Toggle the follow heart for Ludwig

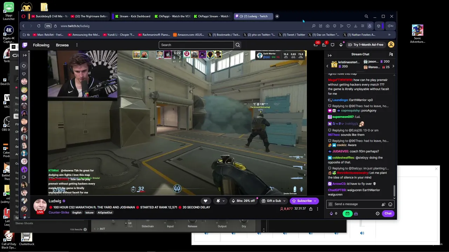click(206, 201)
